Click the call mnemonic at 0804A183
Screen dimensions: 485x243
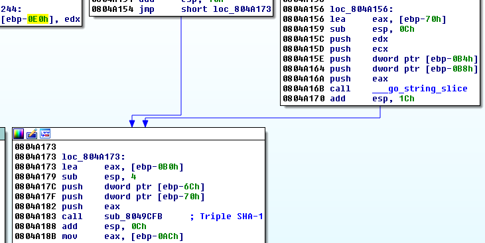[72, 216]
